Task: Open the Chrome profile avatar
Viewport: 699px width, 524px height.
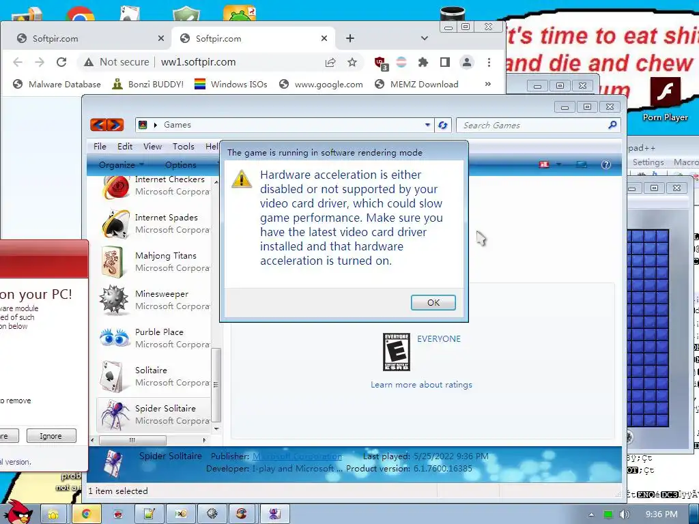Action: [x=467, y=62]
